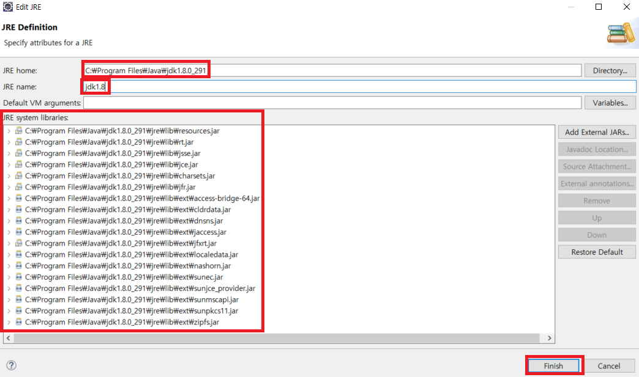
Task: Click the Up button
Action: 597,218
